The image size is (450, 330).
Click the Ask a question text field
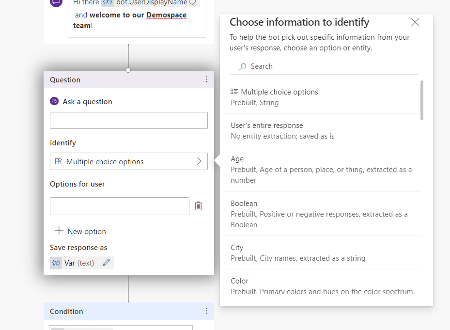coord(129,121)
